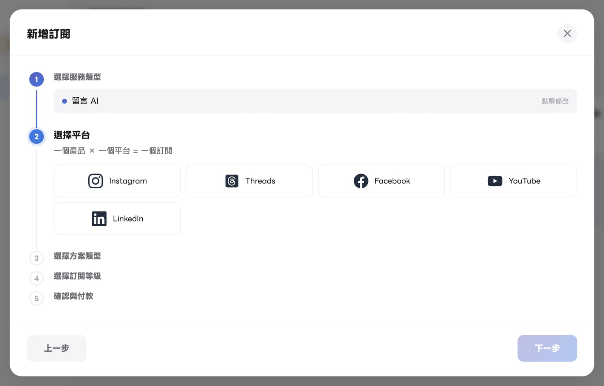Image resolution: width=604 pixels, height=386 pixels.
Task: Click step 1 circle indicator
Action: click(x=37, y=79)
